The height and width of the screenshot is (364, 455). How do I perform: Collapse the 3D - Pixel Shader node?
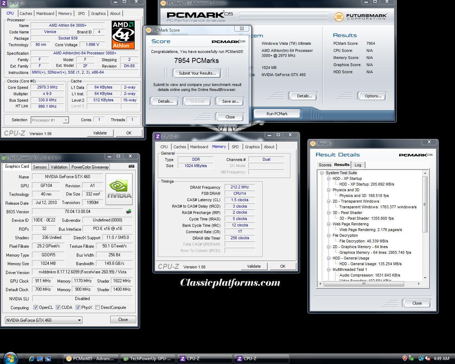pyautogui.click(x=329, y=213)
